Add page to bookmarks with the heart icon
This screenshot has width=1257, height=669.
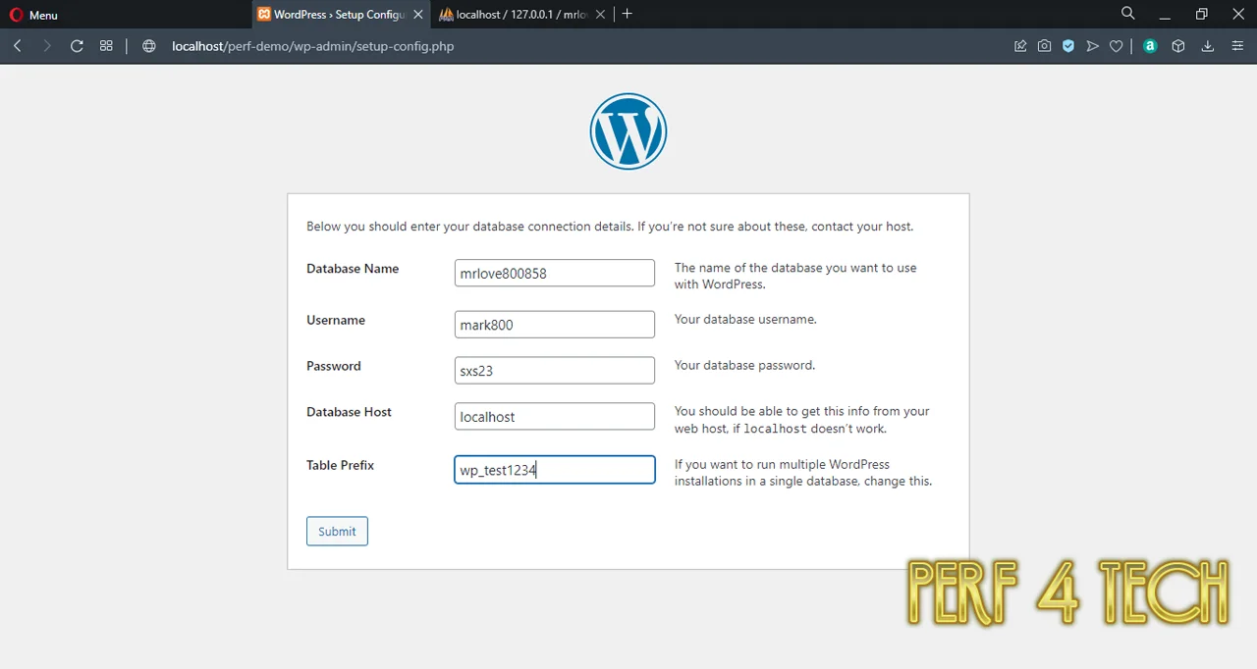pyautogui.click(x=1117, y=46)
